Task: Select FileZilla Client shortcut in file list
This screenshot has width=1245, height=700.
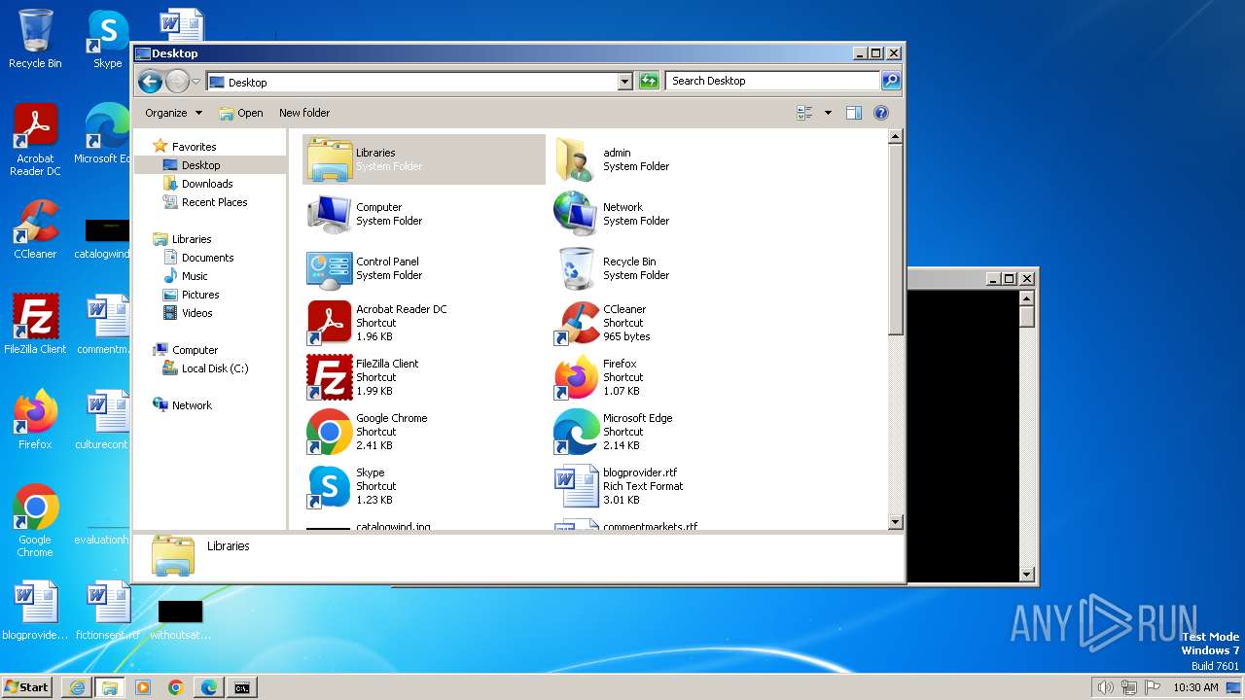Action: pos(424,377)
